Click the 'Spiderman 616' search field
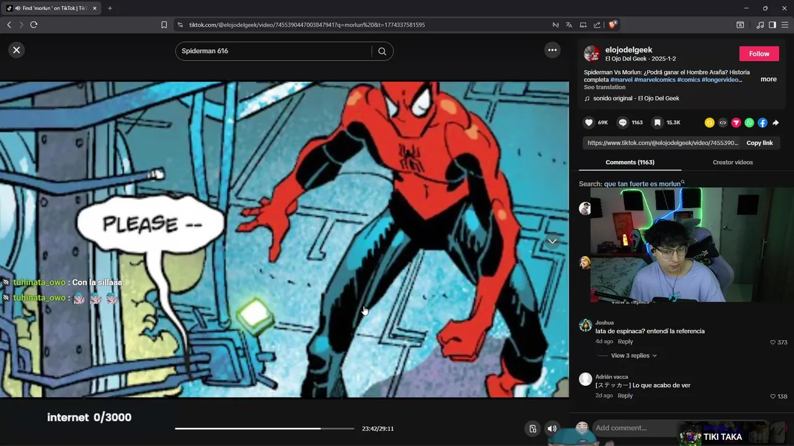 pos(273,51)
